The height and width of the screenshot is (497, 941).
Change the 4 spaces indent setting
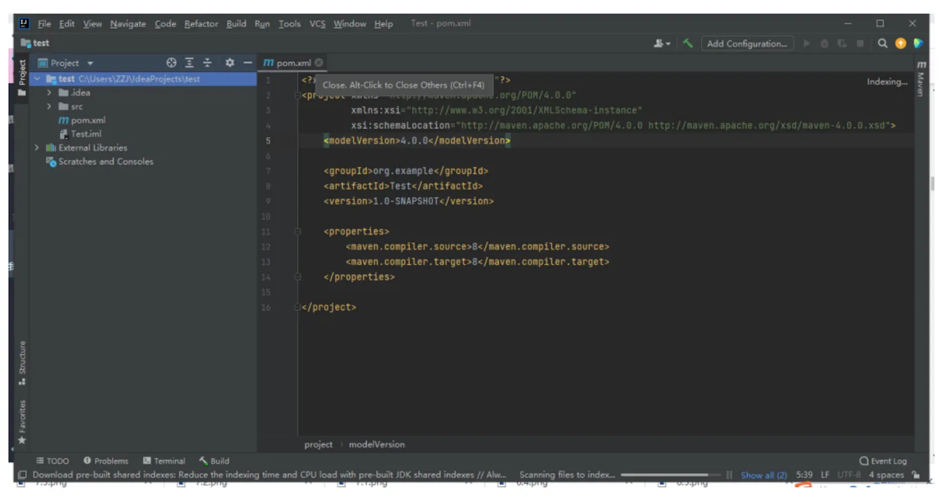(x=886, y=475)
